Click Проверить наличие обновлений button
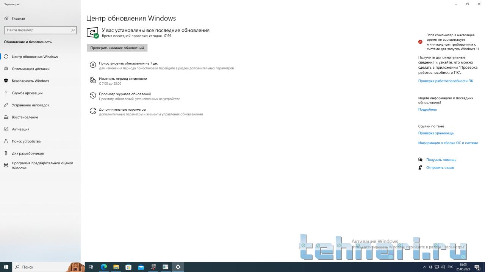 click(117, 48)
